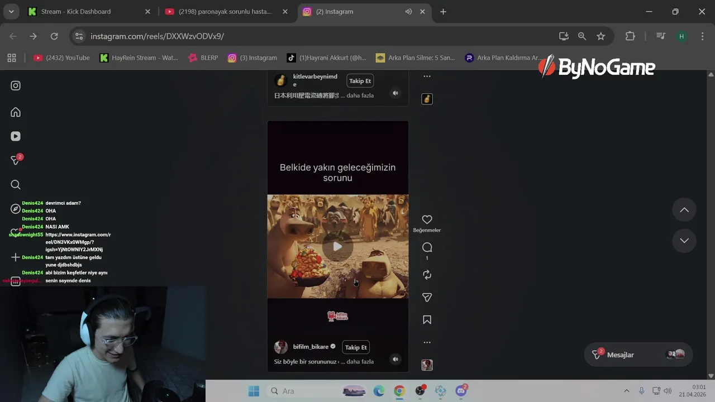Go to Instagram Home feed icon
The image size is (715, 402).
coord(16,112)
